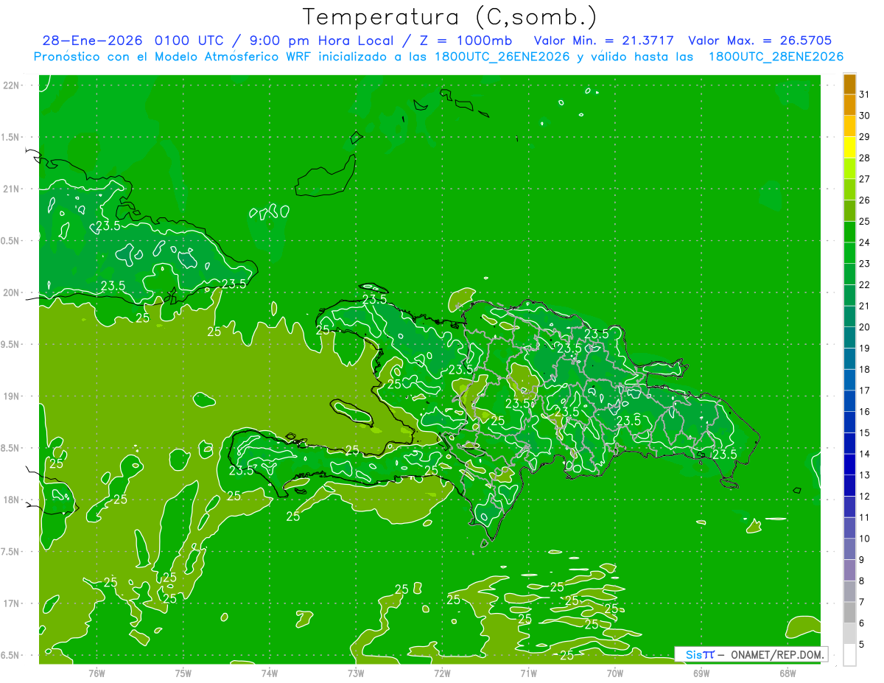Click the 'SisTT - ONAMET/REP.DOM.' credit label
The width and height of the screenshot is (884, 683).
tap(751, 654)
